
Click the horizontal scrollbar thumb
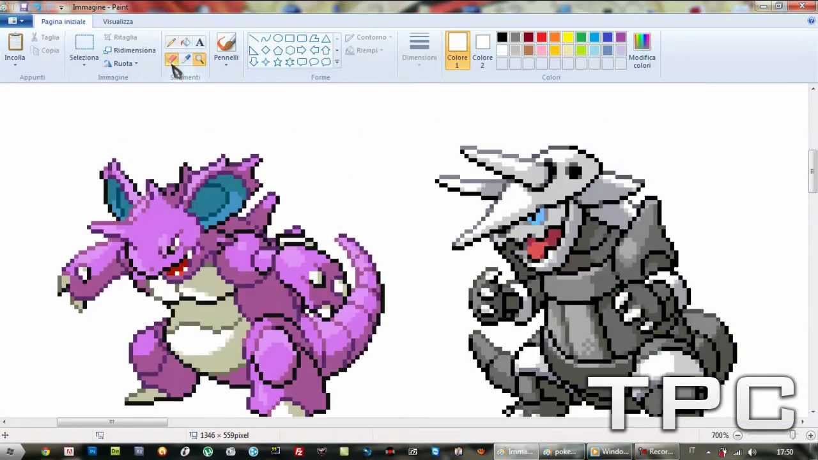coord(112,422)
